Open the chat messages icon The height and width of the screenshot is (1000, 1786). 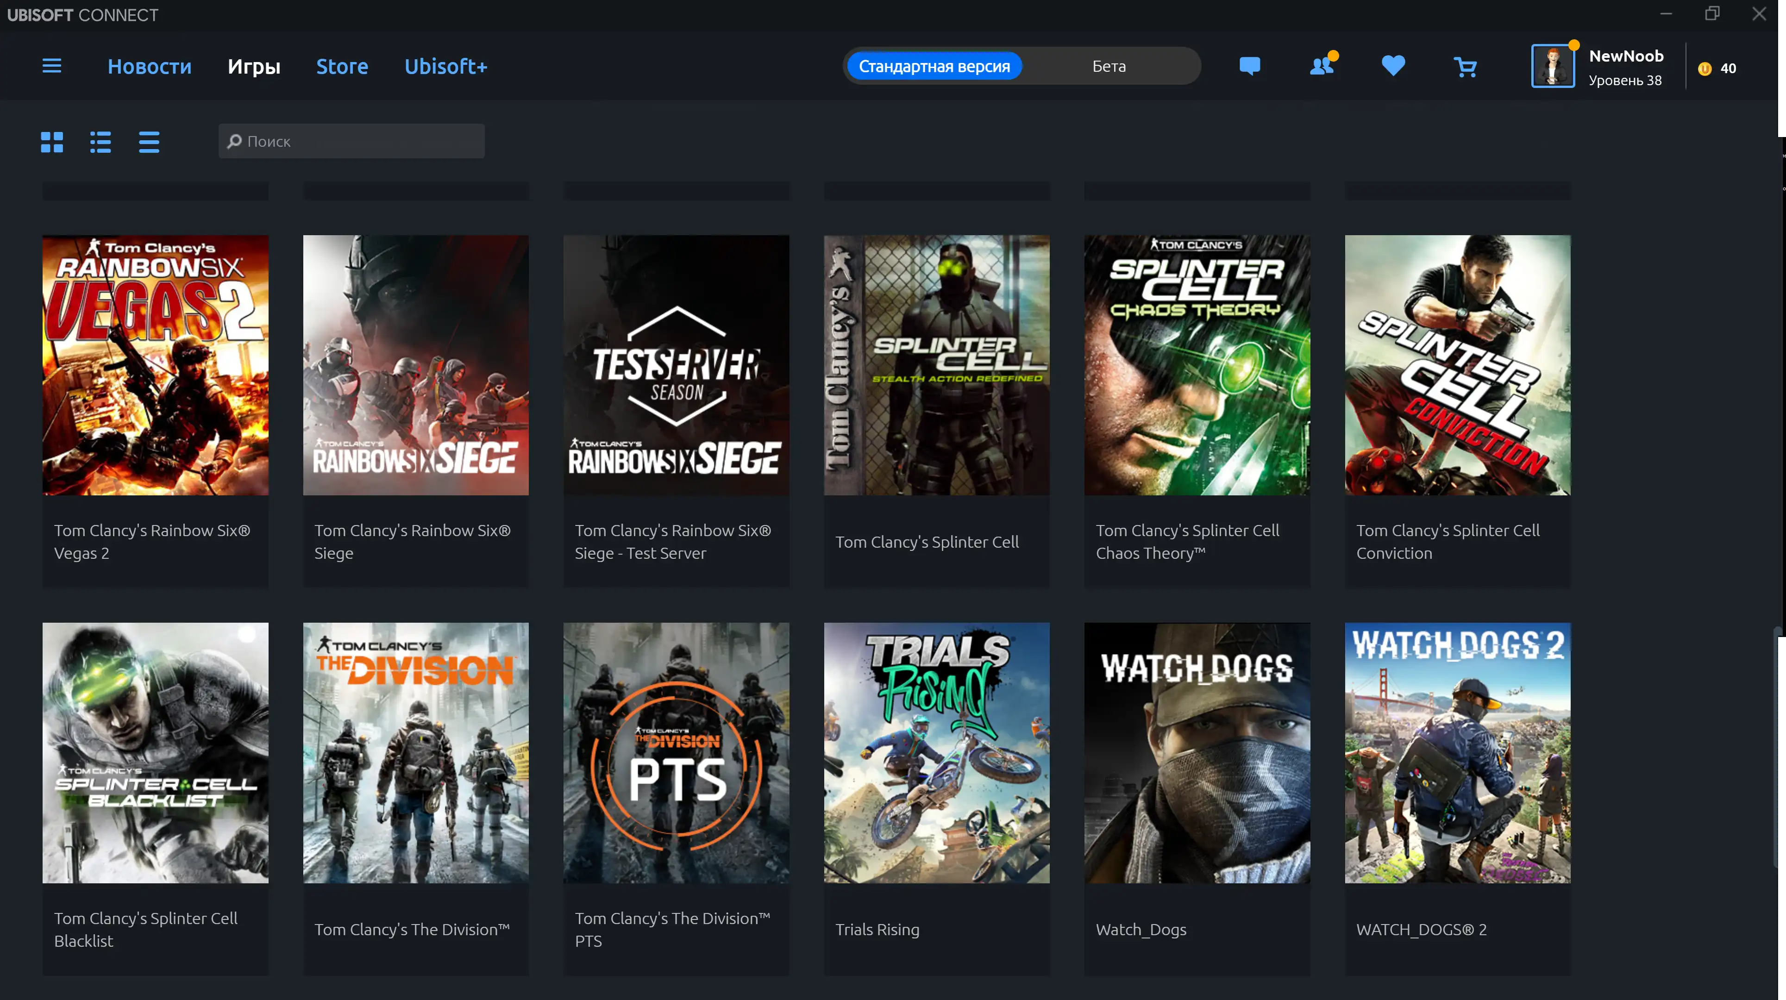coord(1249,66)
